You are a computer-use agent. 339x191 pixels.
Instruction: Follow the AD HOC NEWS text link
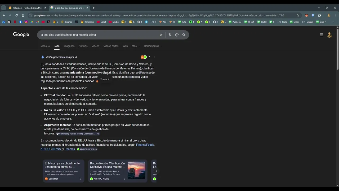click(x=51, y=149)
